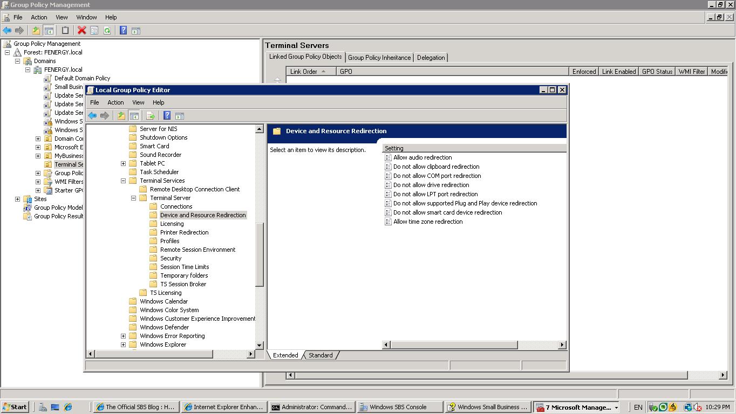Click policy icon beside Do not allow clipboard redirection
This screenshot has width=736, height=414.
coord(388,167)
